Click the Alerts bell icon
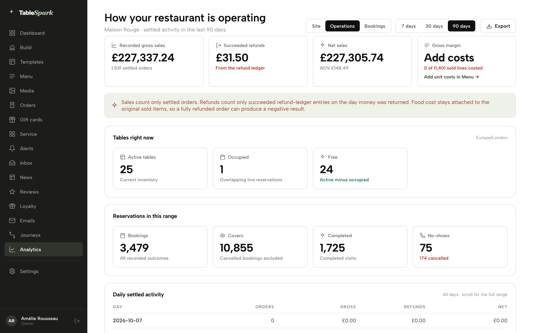This screenshot has height=333, width=533. [12, 148]
